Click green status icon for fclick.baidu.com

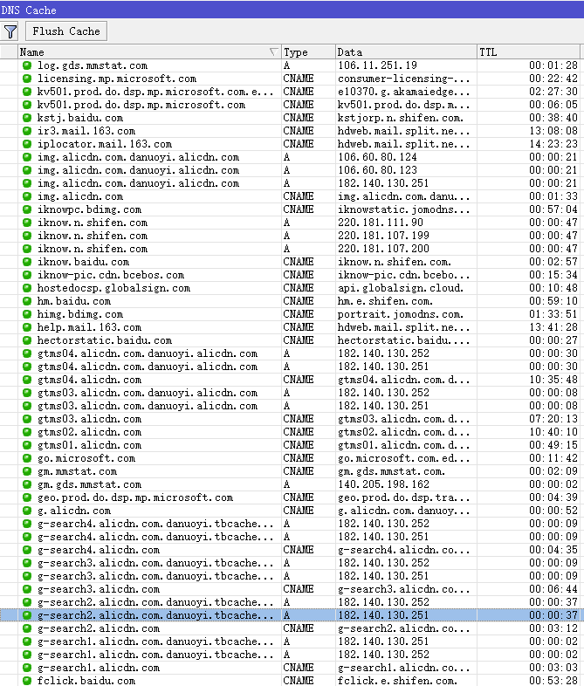[x=27, y=681]
